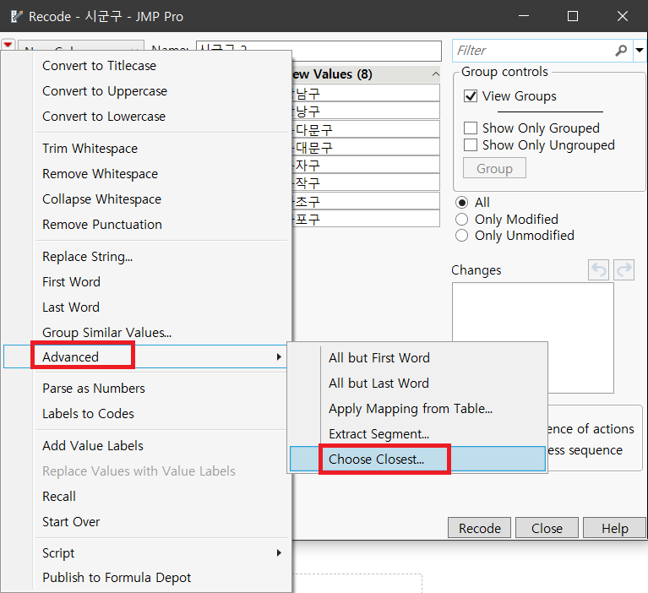Click the filter search magnifier icon

(622, 51)
